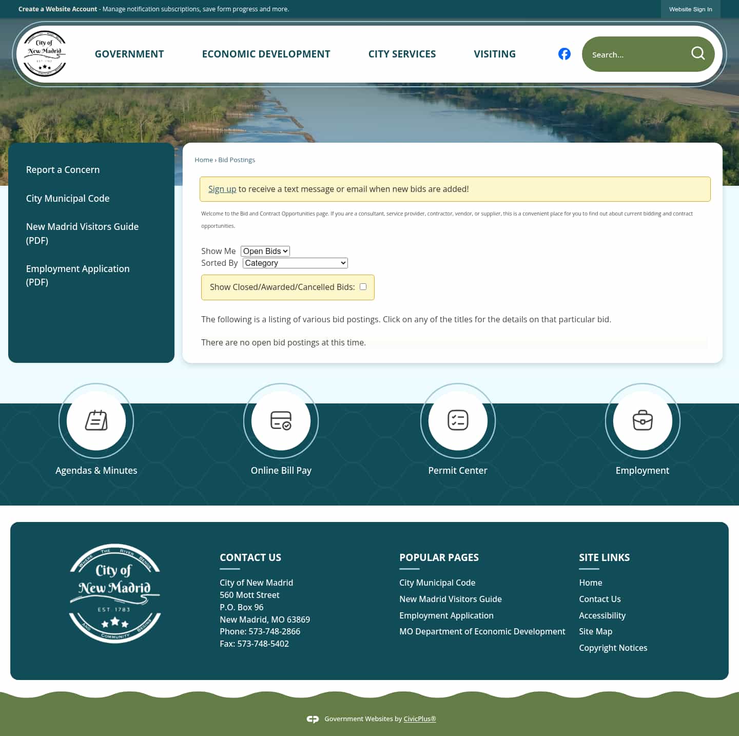
Task: Open the City Services menu
Action: point(402,54)
